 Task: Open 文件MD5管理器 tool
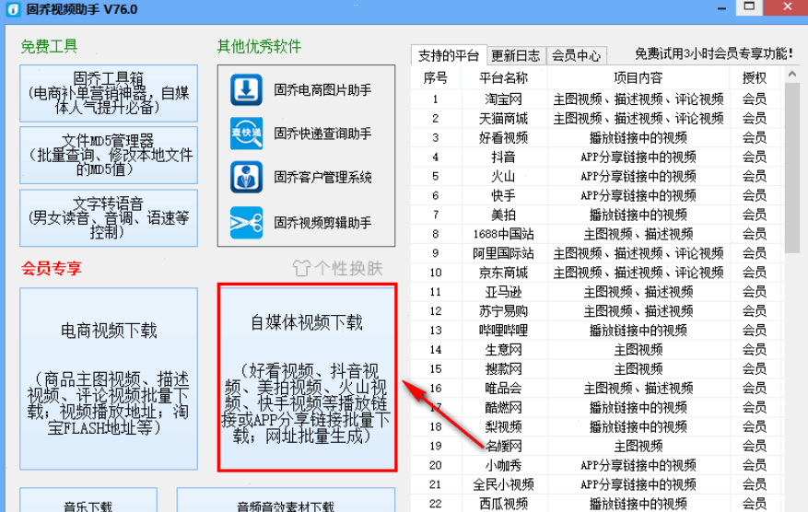click(x=109, y=155)
